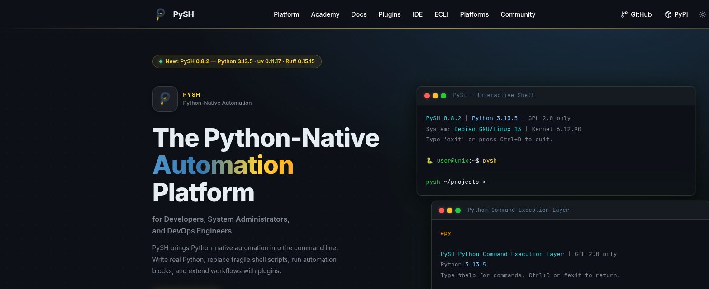Click 'Type #help for commands' line
709x289 pixels.
pos(530,275)
